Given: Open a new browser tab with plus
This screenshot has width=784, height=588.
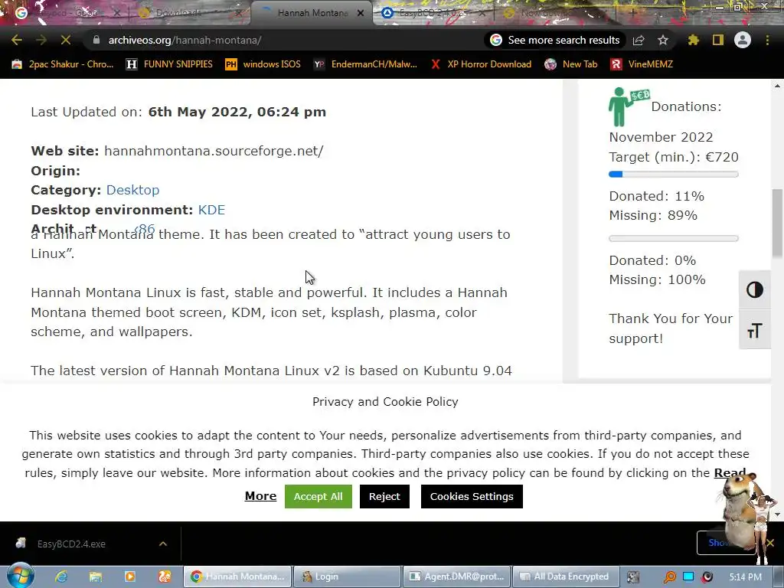Looking at the screenshot, I should pyautogui.click(x=632, y=13).
